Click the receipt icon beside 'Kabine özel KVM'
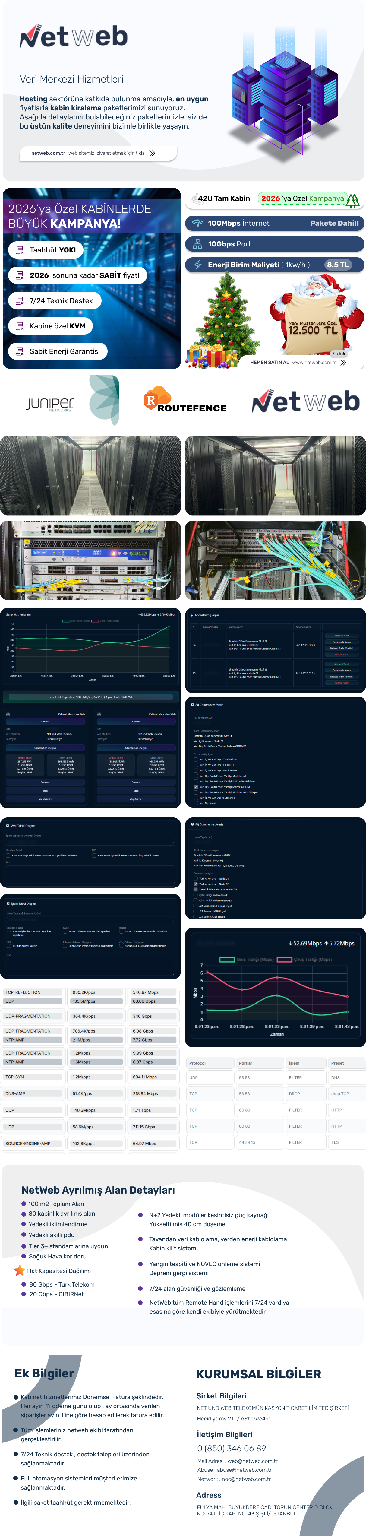Image resolution: width=366 pixels, height=1536 pixels. (x=20, y=326)
